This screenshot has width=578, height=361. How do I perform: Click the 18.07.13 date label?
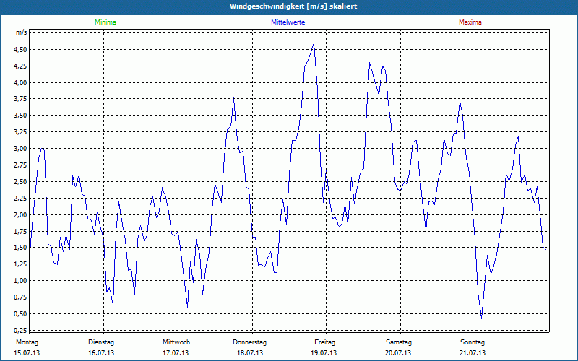250,353
